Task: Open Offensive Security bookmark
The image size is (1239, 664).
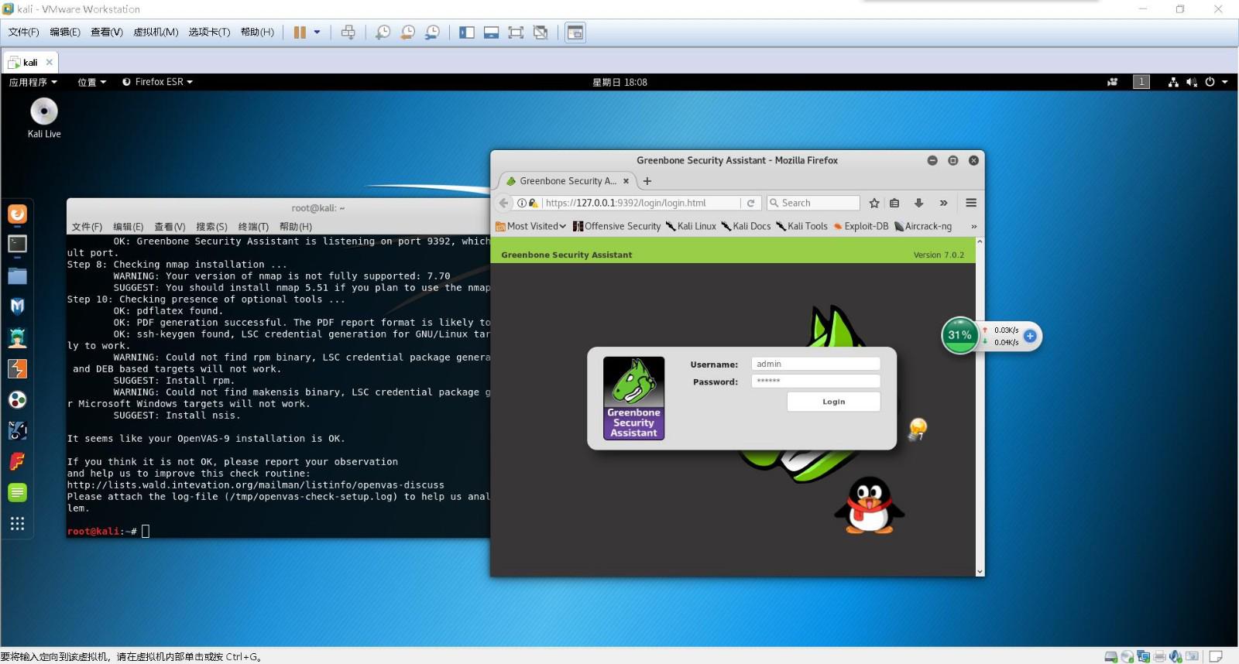Action: click(x=617, y=226)
